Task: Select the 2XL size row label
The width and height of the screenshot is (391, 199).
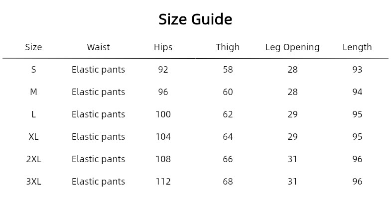Action: coord(33,159)
